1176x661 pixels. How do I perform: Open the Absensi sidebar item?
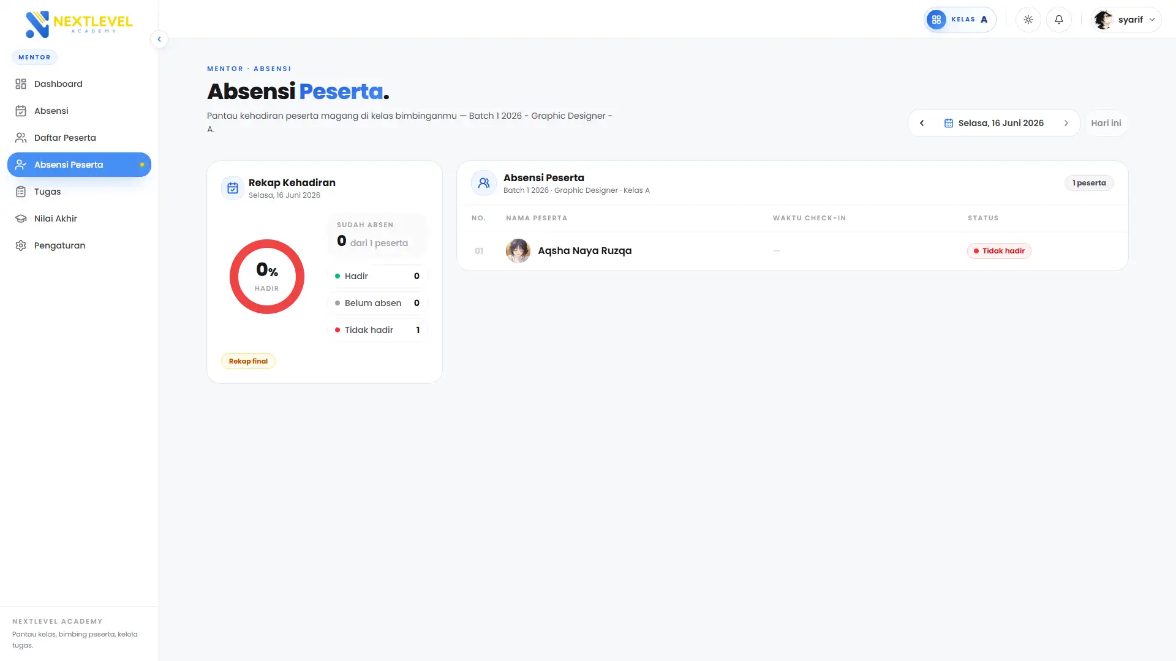pos(79,111)
